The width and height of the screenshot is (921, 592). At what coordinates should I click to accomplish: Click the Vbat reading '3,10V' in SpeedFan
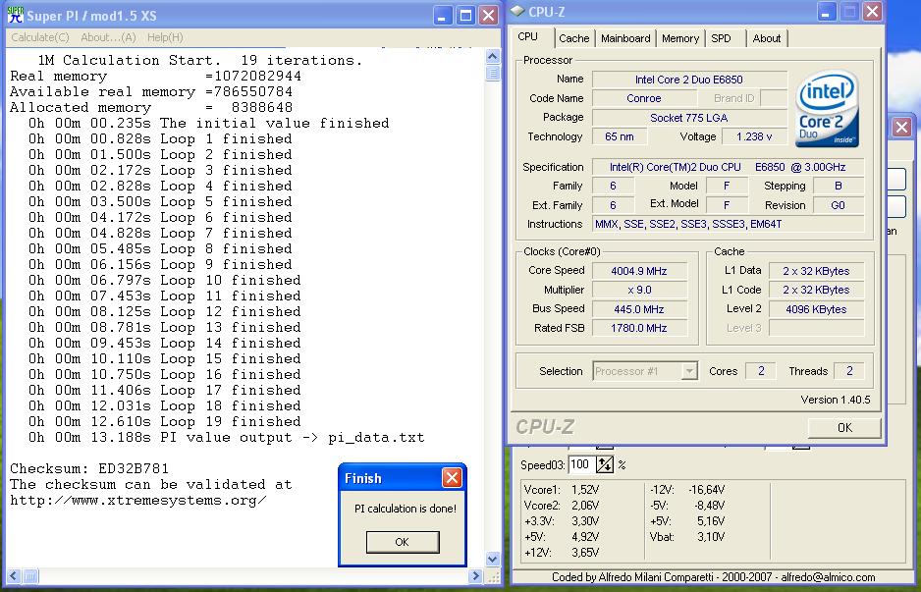(x=711, y=536)
